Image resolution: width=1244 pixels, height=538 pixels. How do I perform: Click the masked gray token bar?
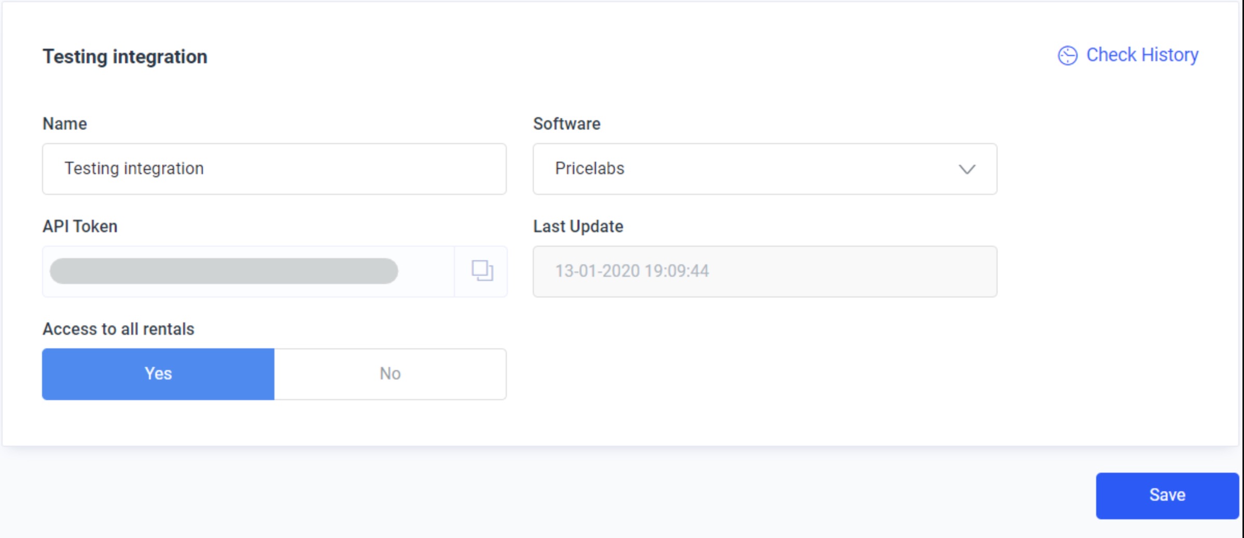click(x=224, y=271)
